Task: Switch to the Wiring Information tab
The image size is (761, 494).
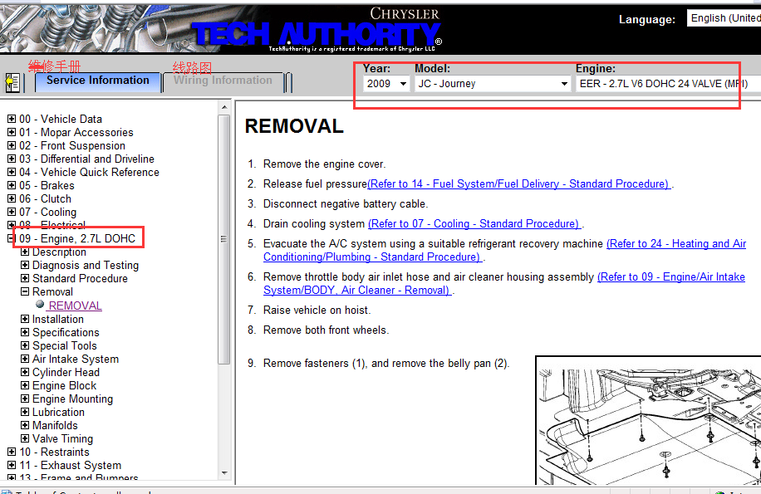Action: click(x=223, y=81)
